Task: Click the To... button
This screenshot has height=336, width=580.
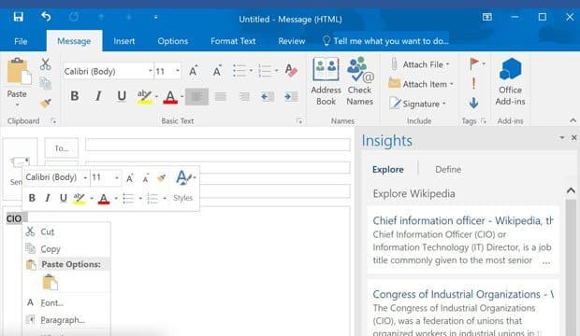Action: click(62, 148)
